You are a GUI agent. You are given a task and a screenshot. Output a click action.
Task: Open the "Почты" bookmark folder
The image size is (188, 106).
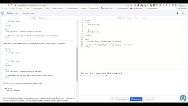point(19,8)
